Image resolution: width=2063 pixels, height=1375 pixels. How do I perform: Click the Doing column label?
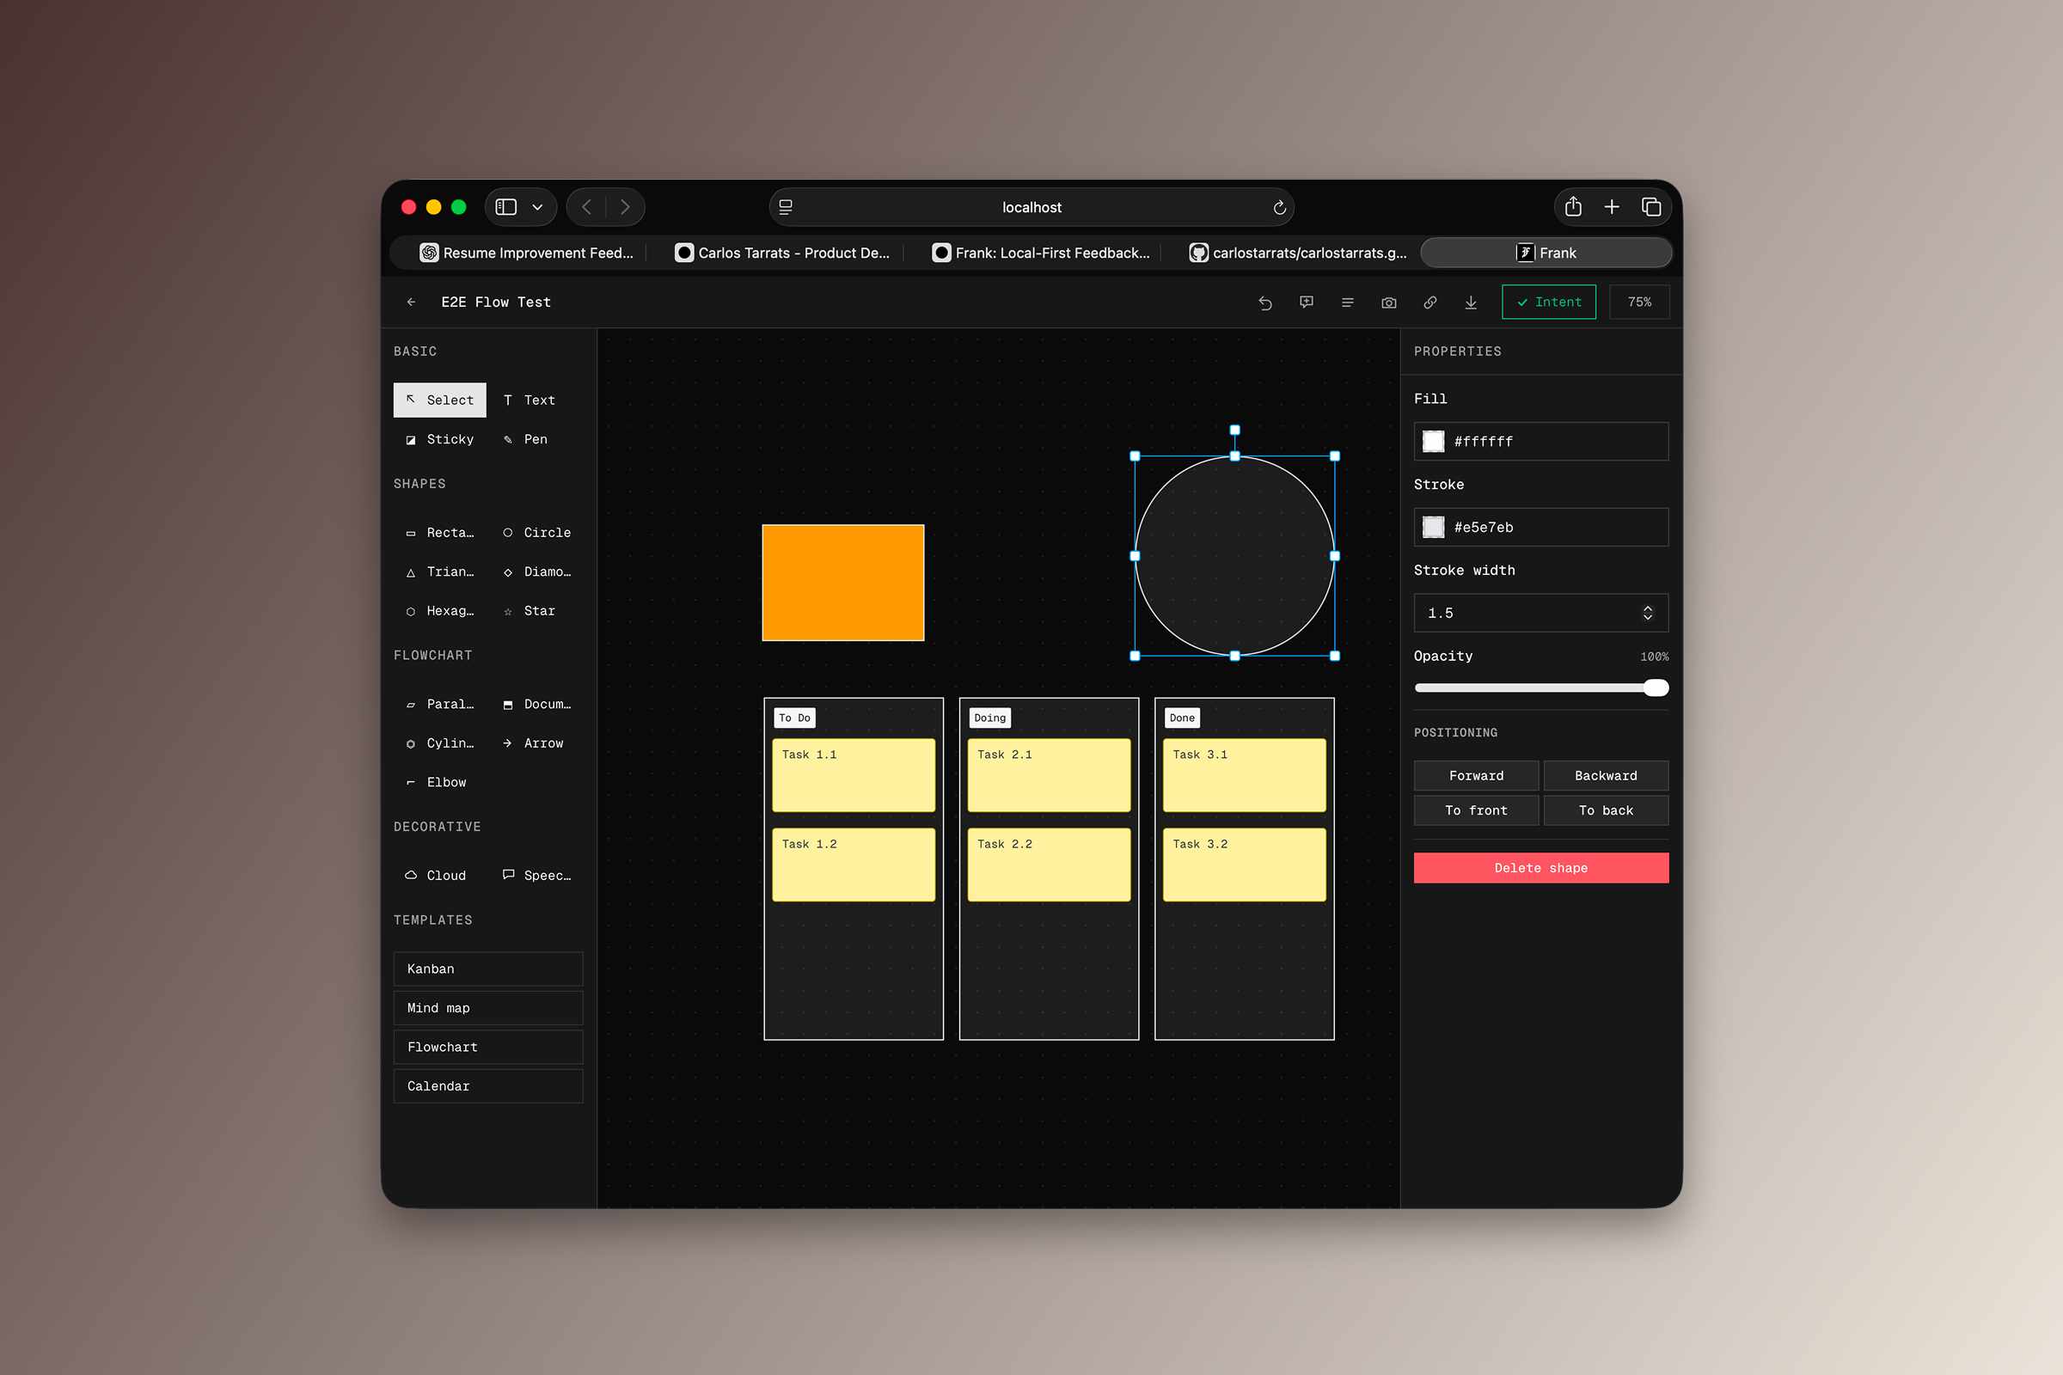coord(990,718)
